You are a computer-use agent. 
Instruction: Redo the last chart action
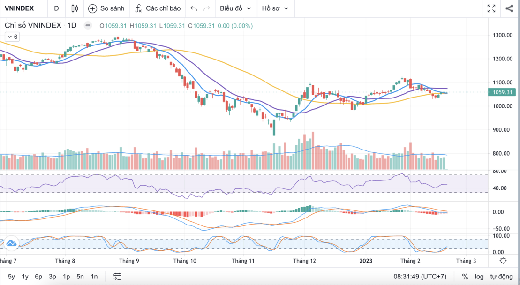207,8
